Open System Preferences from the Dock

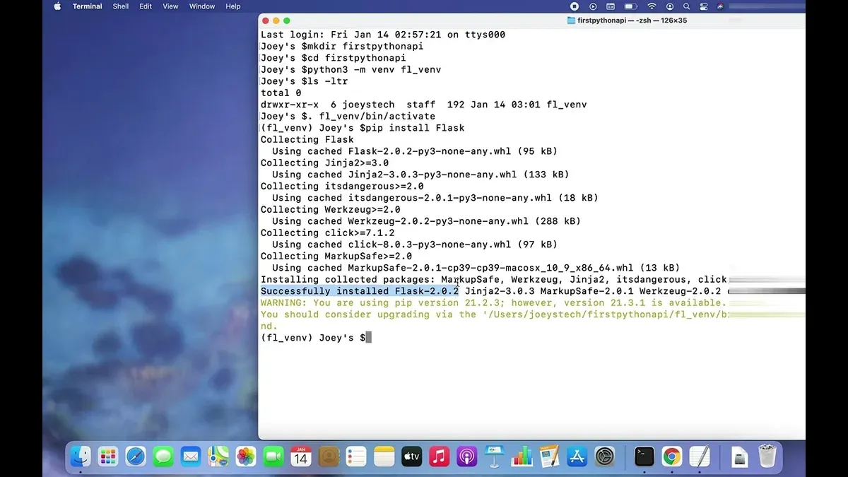(605, 457)
